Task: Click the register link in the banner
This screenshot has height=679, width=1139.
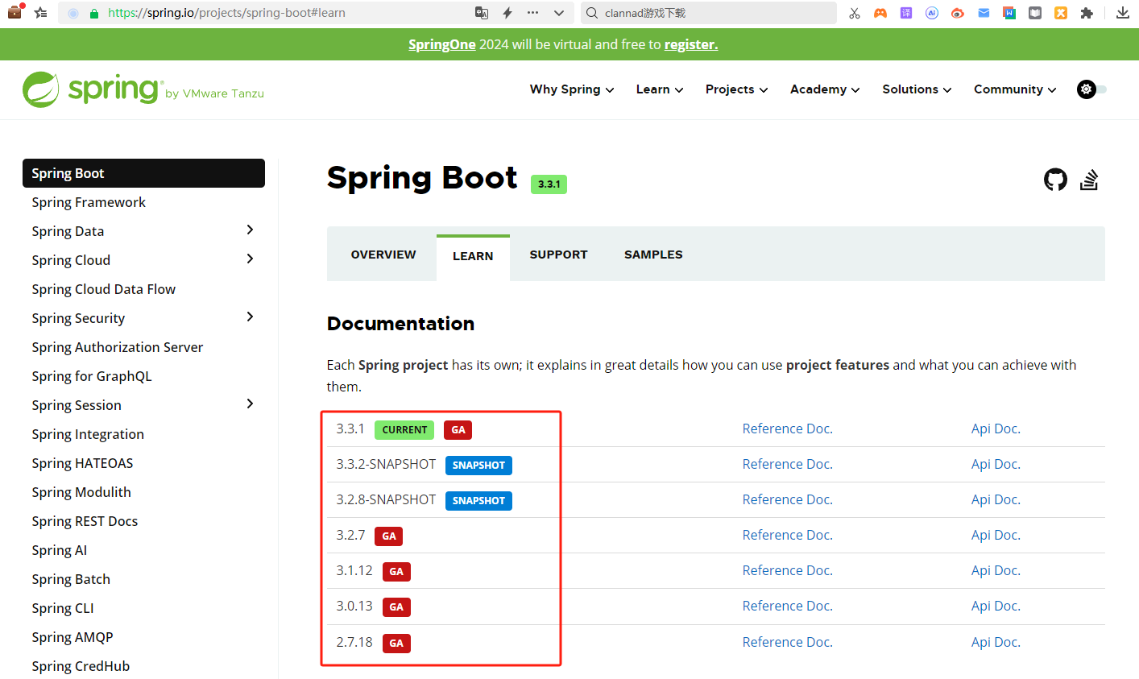Action: click(x=691, y=44)
